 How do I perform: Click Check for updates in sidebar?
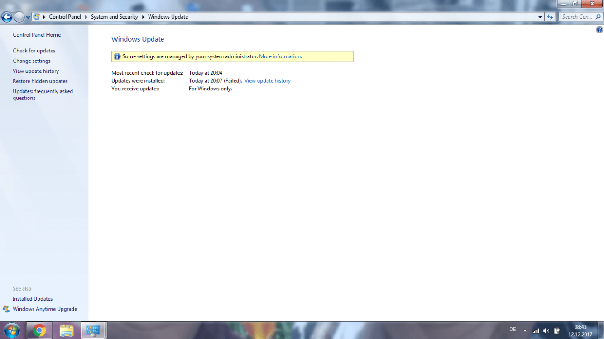(x=34, y=51)
